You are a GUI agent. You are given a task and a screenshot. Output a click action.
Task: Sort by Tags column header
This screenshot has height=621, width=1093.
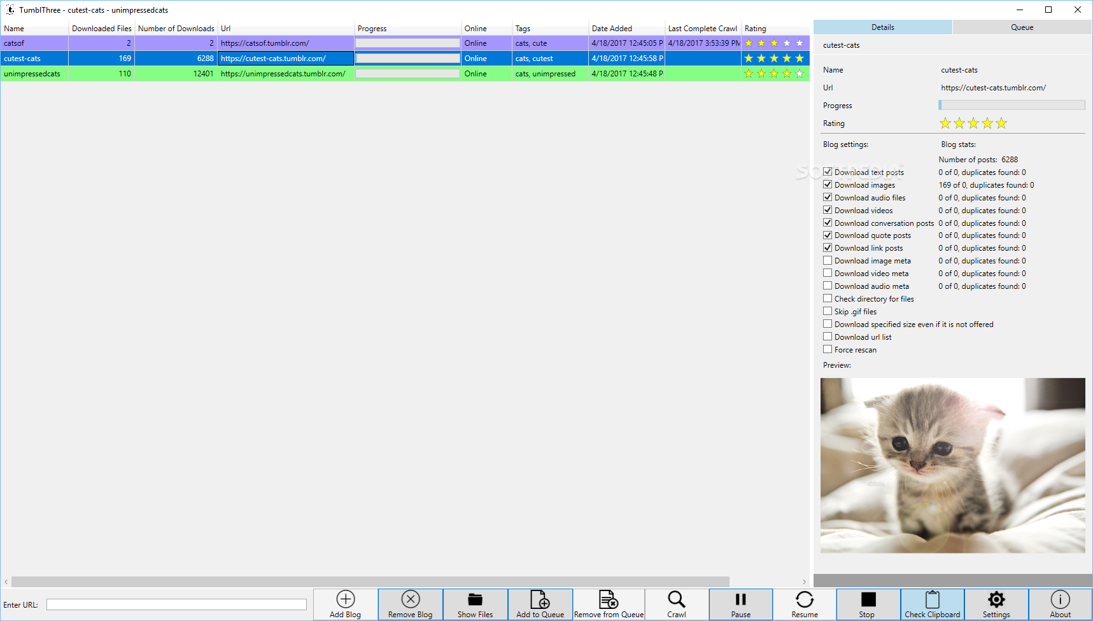(x=551, y=29)
